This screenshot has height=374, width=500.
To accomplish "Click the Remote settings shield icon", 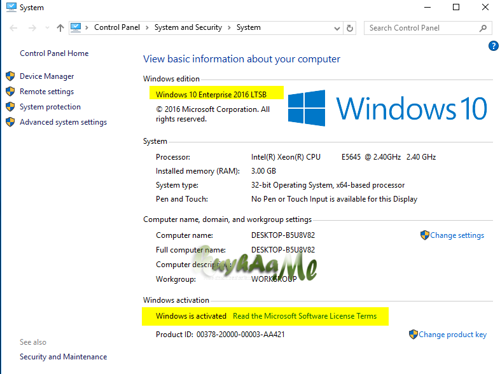I will coord(10,92).
